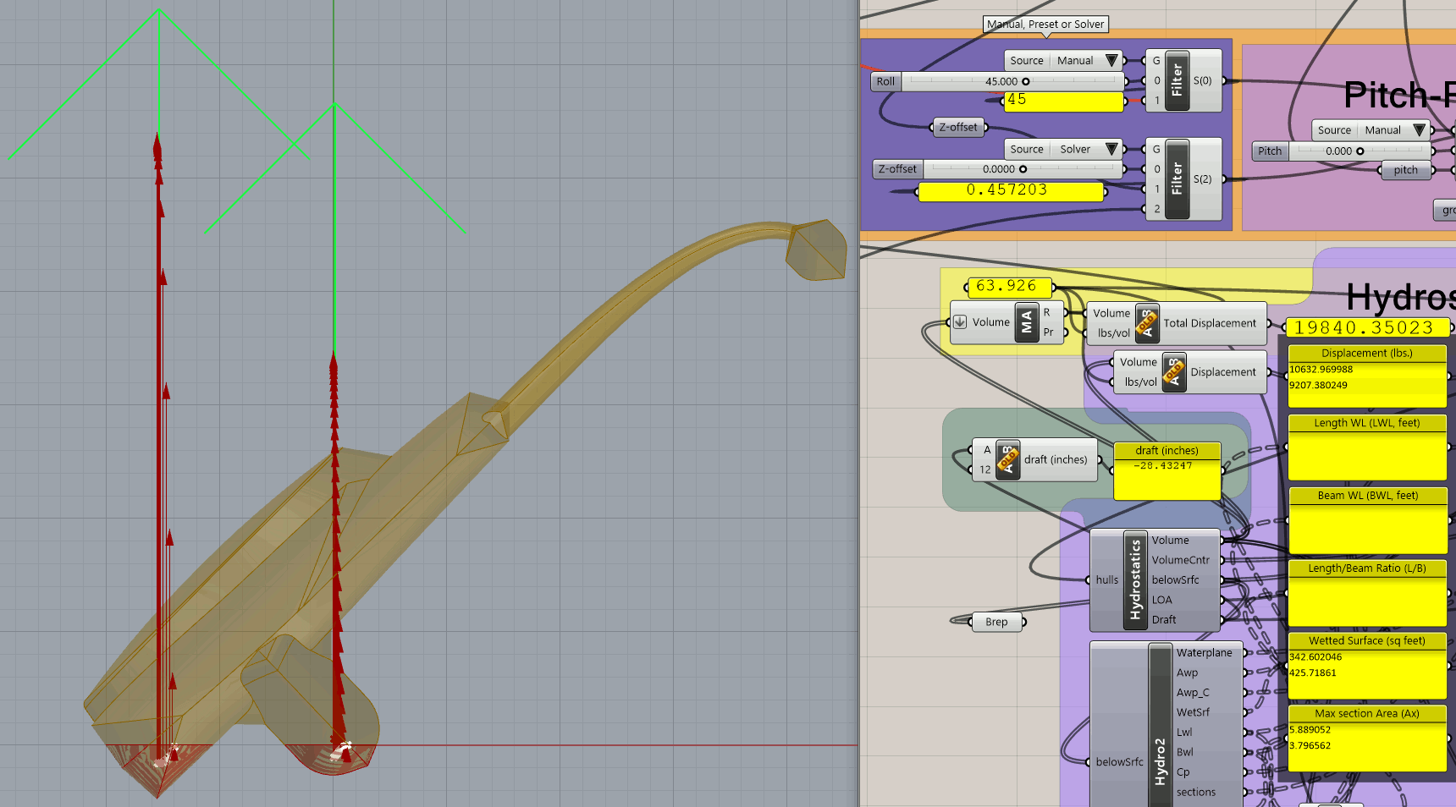
Task: Click the flatten arrow icon on Volume input
Action: pyautogui.click(x=960, y=322)
